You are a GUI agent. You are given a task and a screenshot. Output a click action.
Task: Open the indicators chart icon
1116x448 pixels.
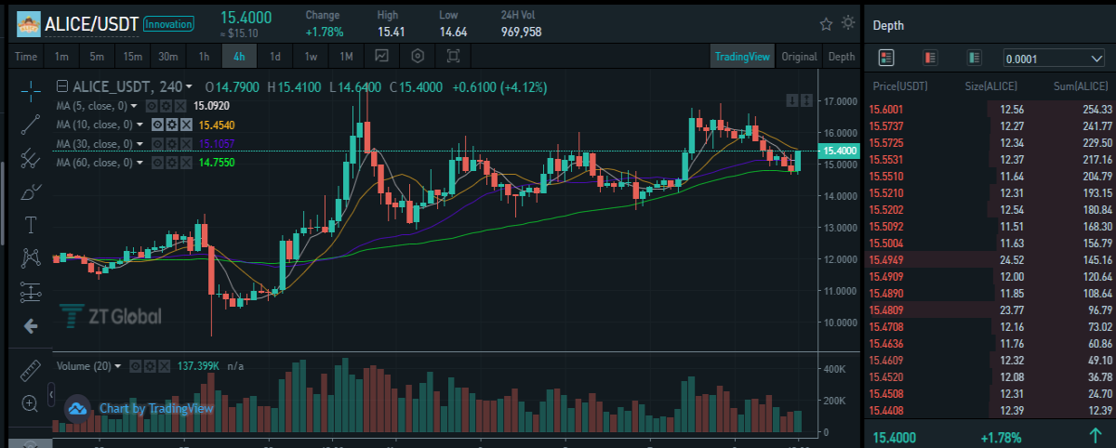[382, 56]
